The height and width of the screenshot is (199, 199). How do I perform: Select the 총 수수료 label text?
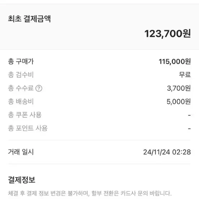pos(21,88)
